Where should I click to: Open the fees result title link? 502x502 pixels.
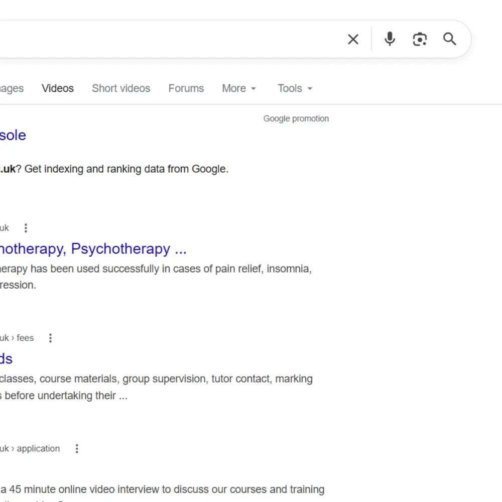[x=6, y=359]
